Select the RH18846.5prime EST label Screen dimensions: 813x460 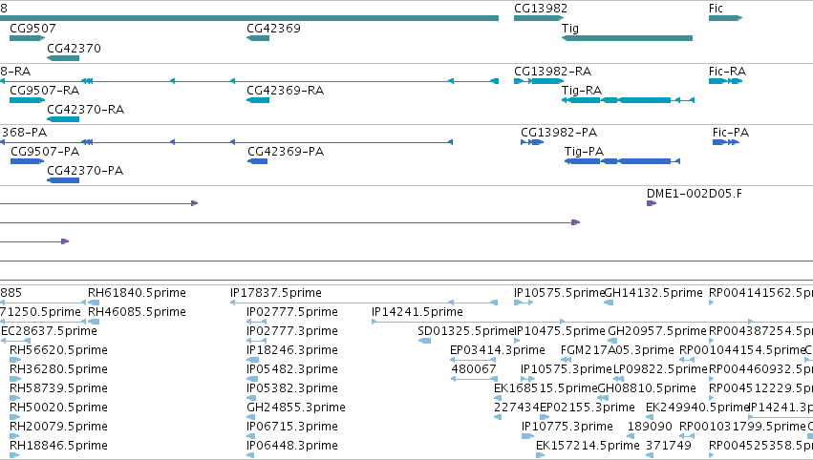pos(58,446)
